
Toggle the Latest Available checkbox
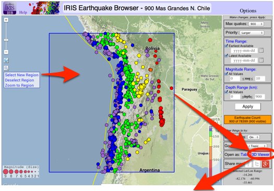click(x=227, y=55)
